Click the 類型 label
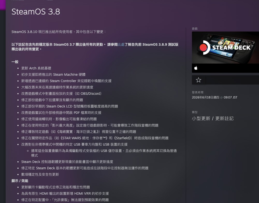The image size is (259, 203). 195,112
